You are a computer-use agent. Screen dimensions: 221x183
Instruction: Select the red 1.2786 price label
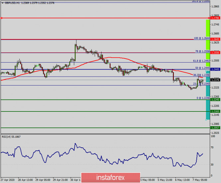click(215, 18)
